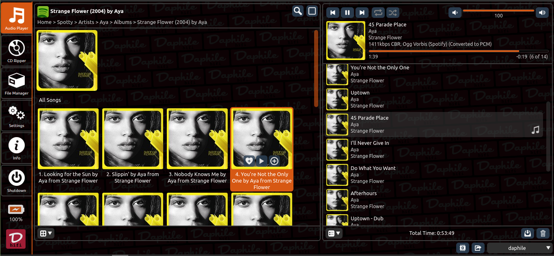Open the File Manager section
This screenshot has width=554, height=256.
[16, 83]
